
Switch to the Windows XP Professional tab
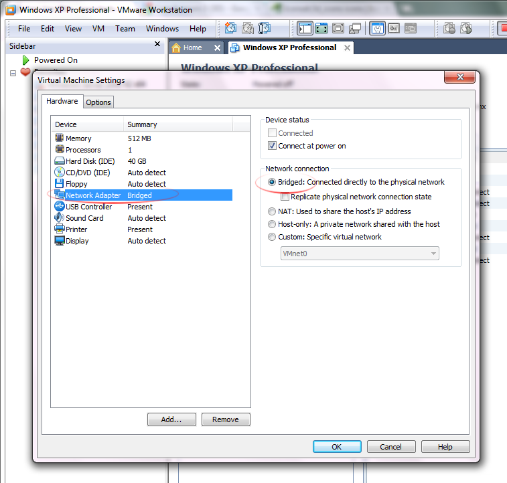(289, 47)
